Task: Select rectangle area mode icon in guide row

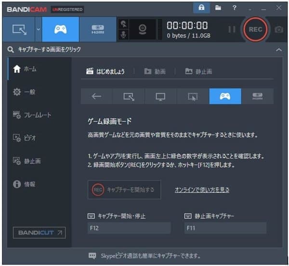Action: pos(129,96)
